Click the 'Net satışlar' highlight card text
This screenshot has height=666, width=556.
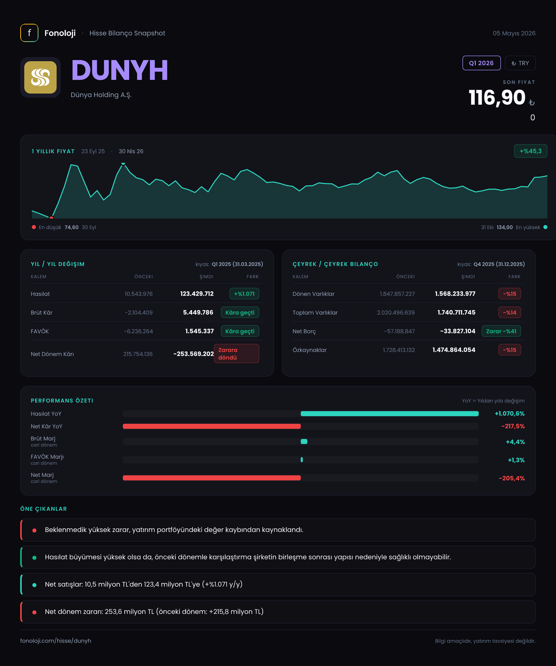pyautogui.click(x=144, y=584)
